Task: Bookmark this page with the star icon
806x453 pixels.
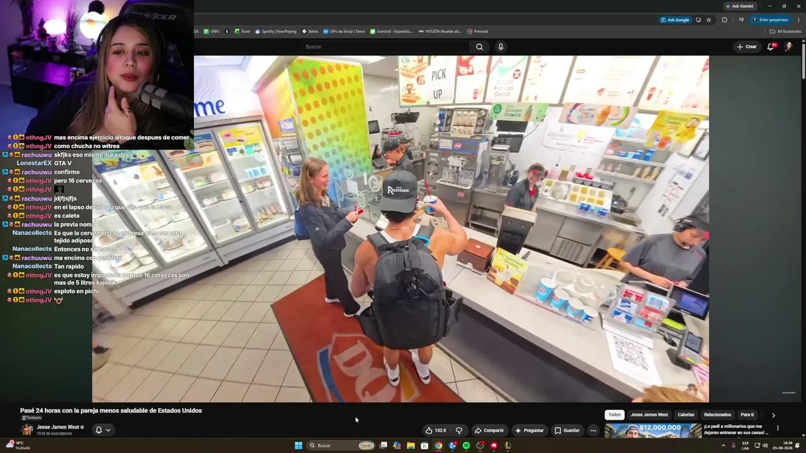Action: 708,20
